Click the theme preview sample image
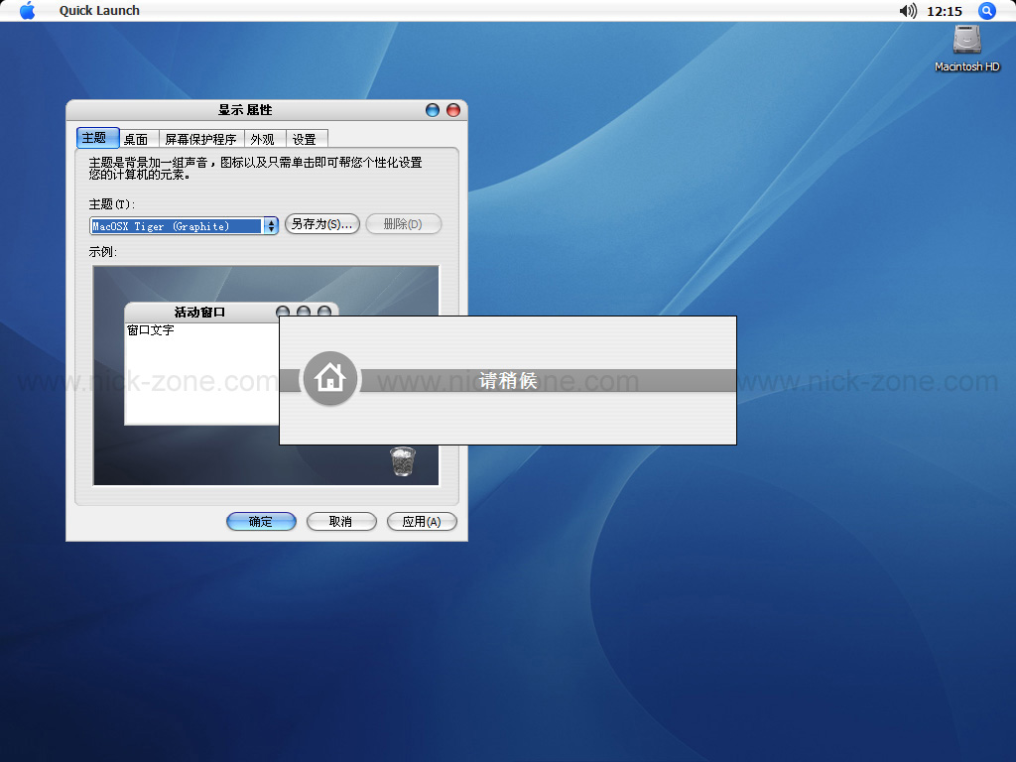The width and height of the screenshot is (1016, 762). [266, 375]
